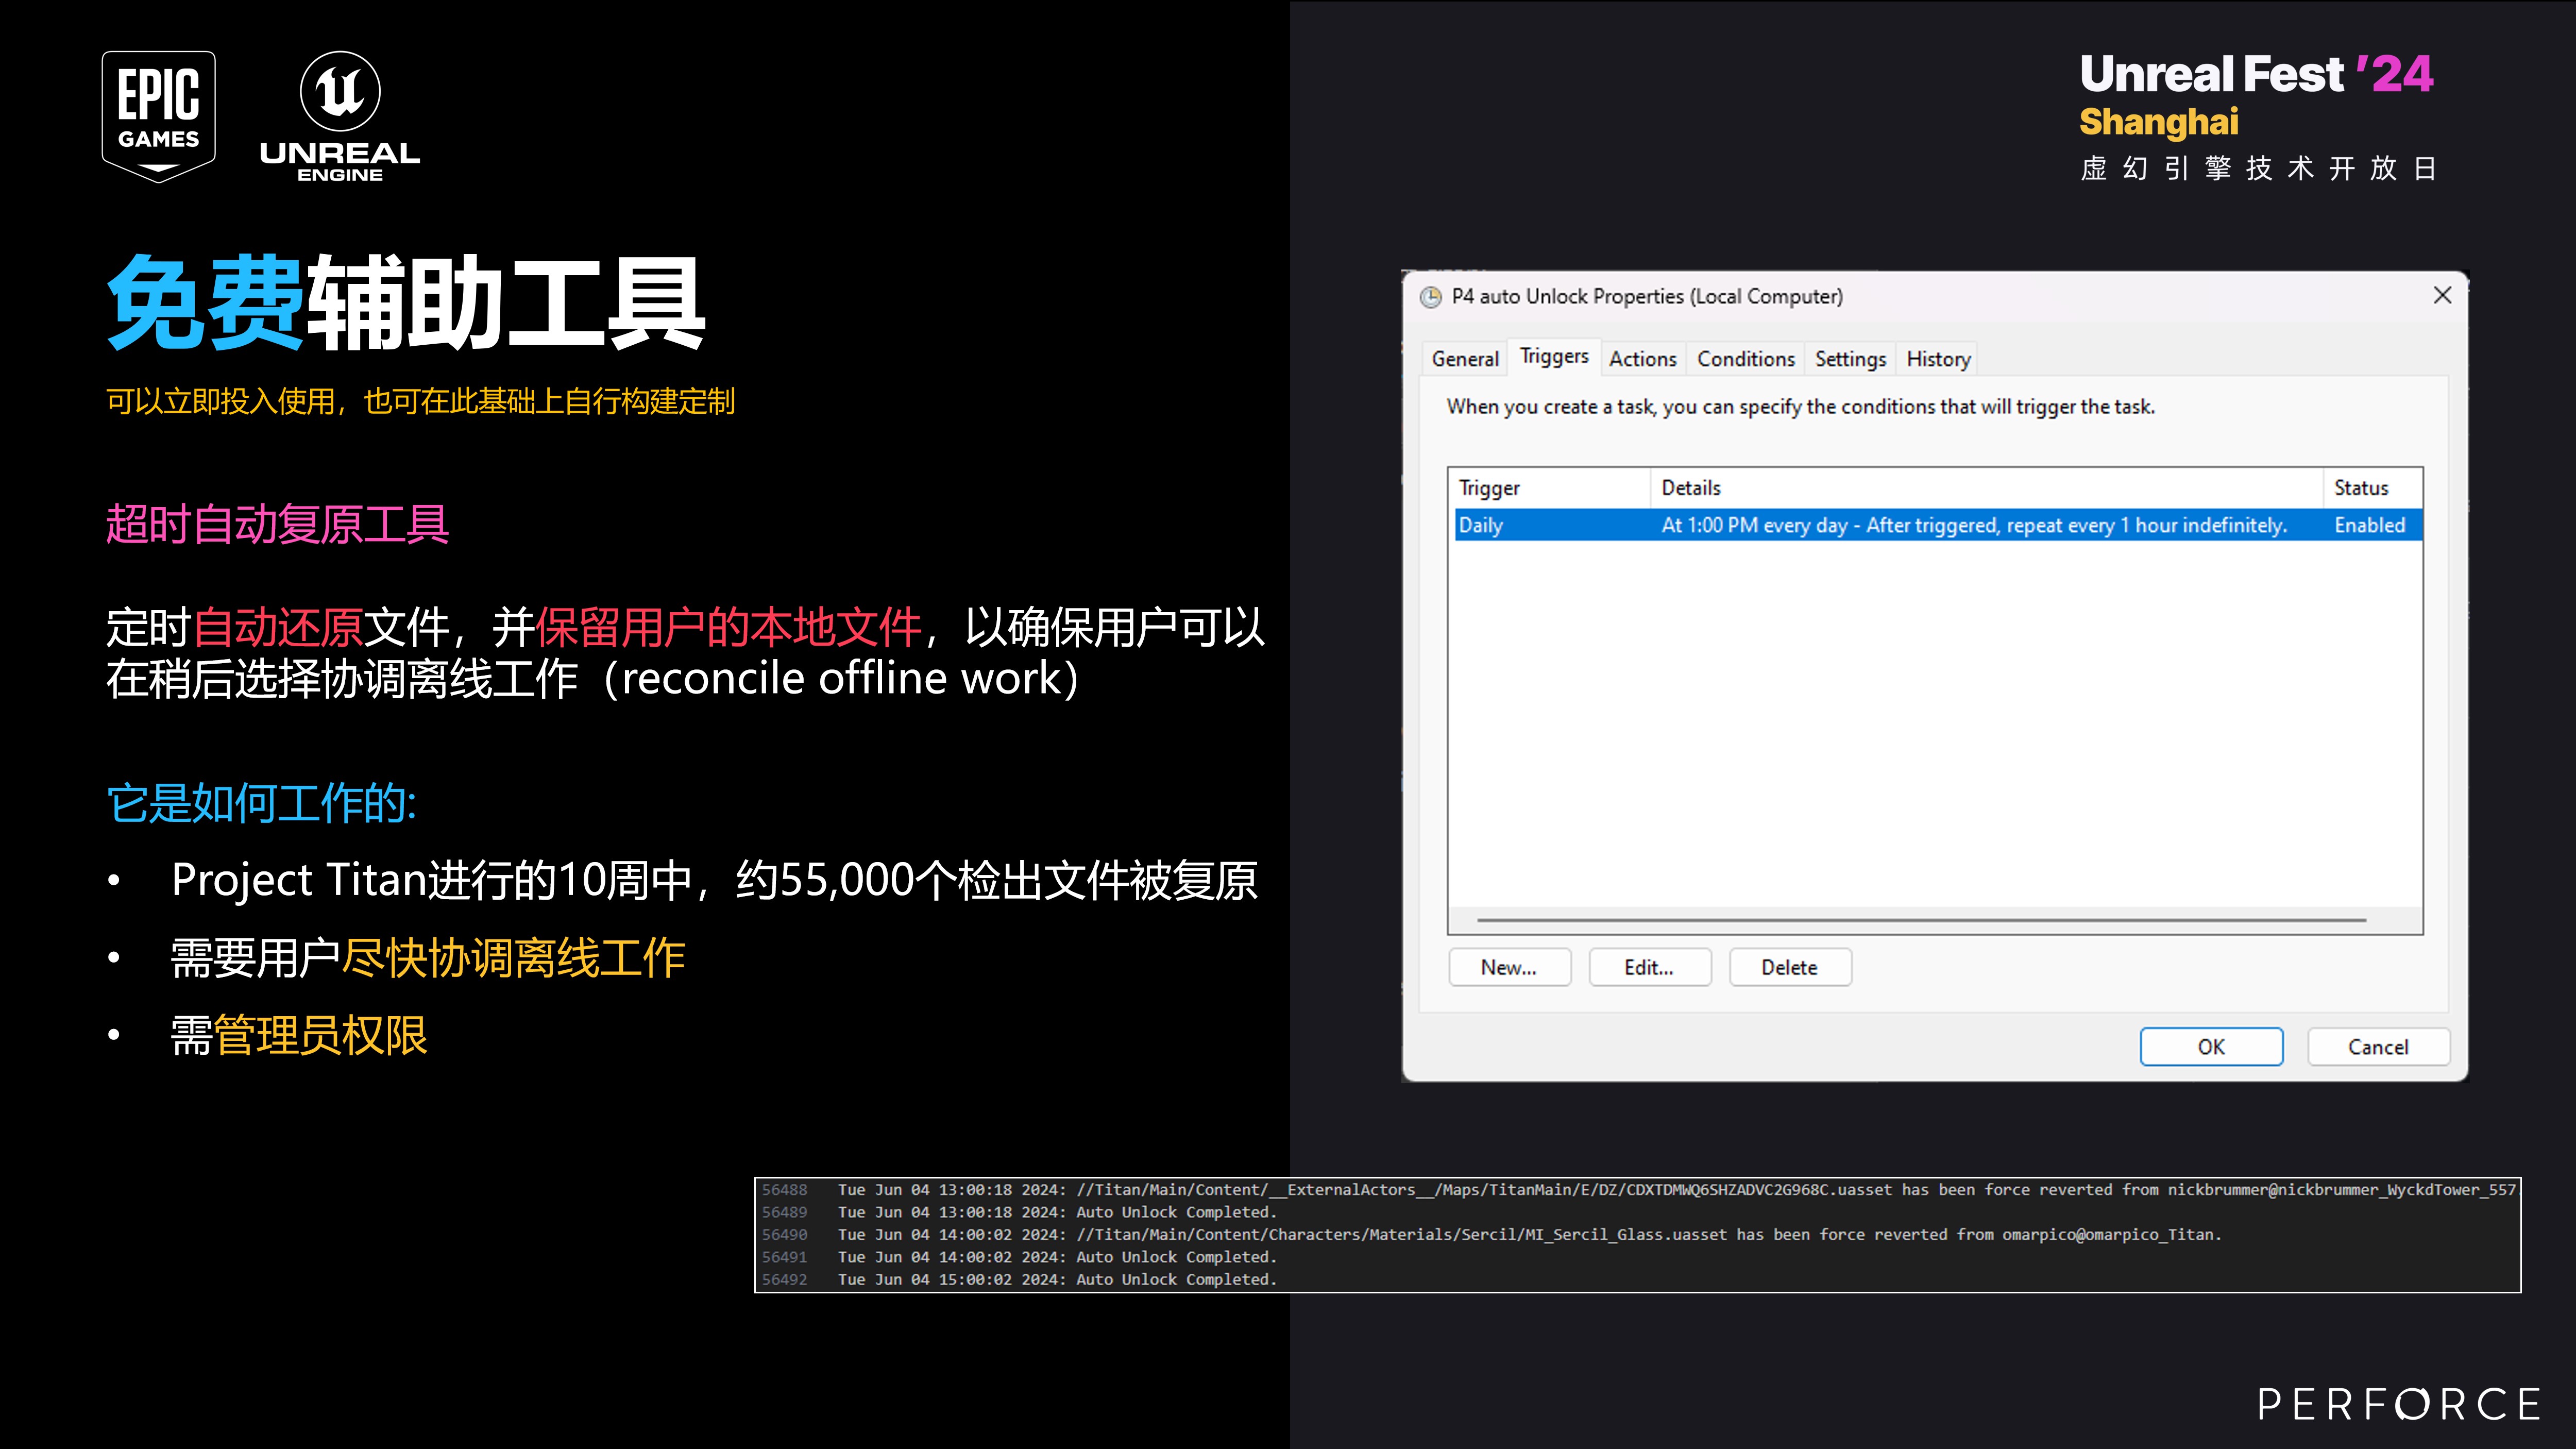Click the pink heading 超时自动复原工具
This screenshot has width=2576, height=1449.
pyautogui.click(x=277, y=524)
